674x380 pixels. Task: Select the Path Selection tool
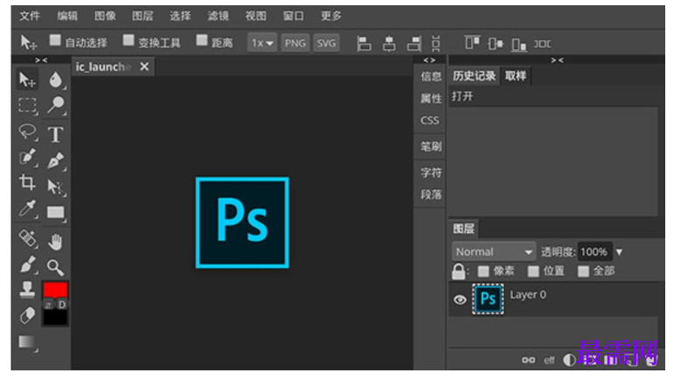click(55, 187)
